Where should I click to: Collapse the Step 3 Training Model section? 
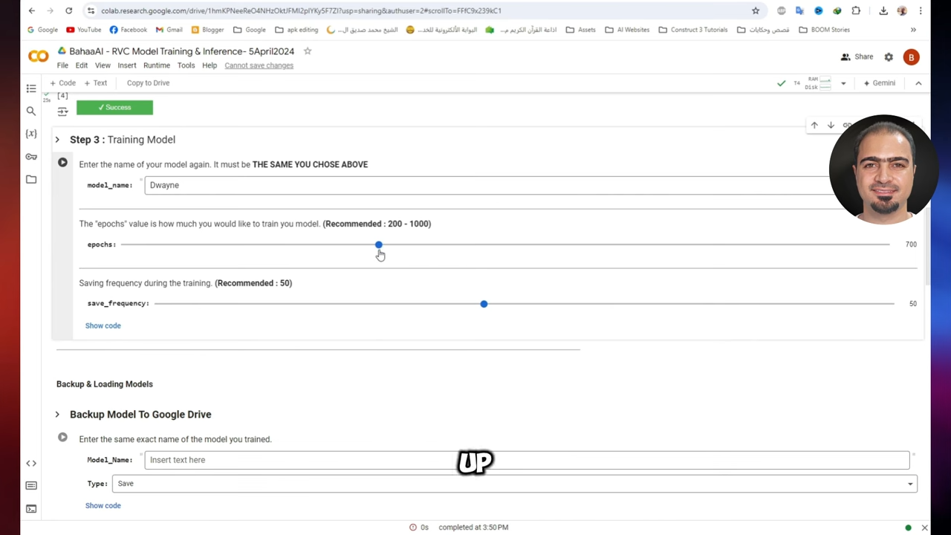(x=57, y=140)
